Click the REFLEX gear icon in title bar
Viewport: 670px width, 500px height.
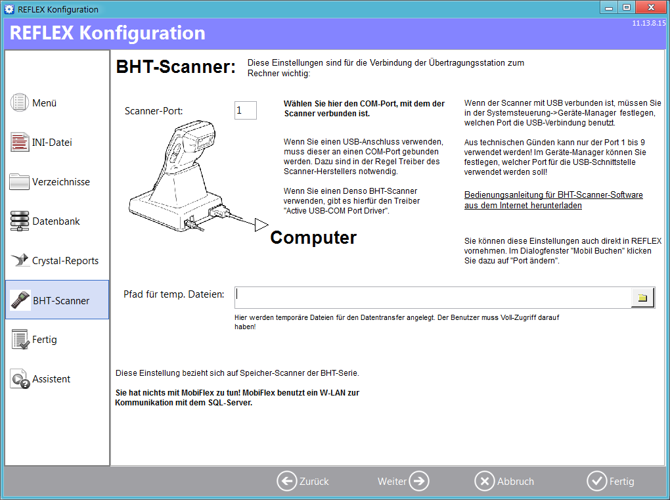tap(9, 9)
